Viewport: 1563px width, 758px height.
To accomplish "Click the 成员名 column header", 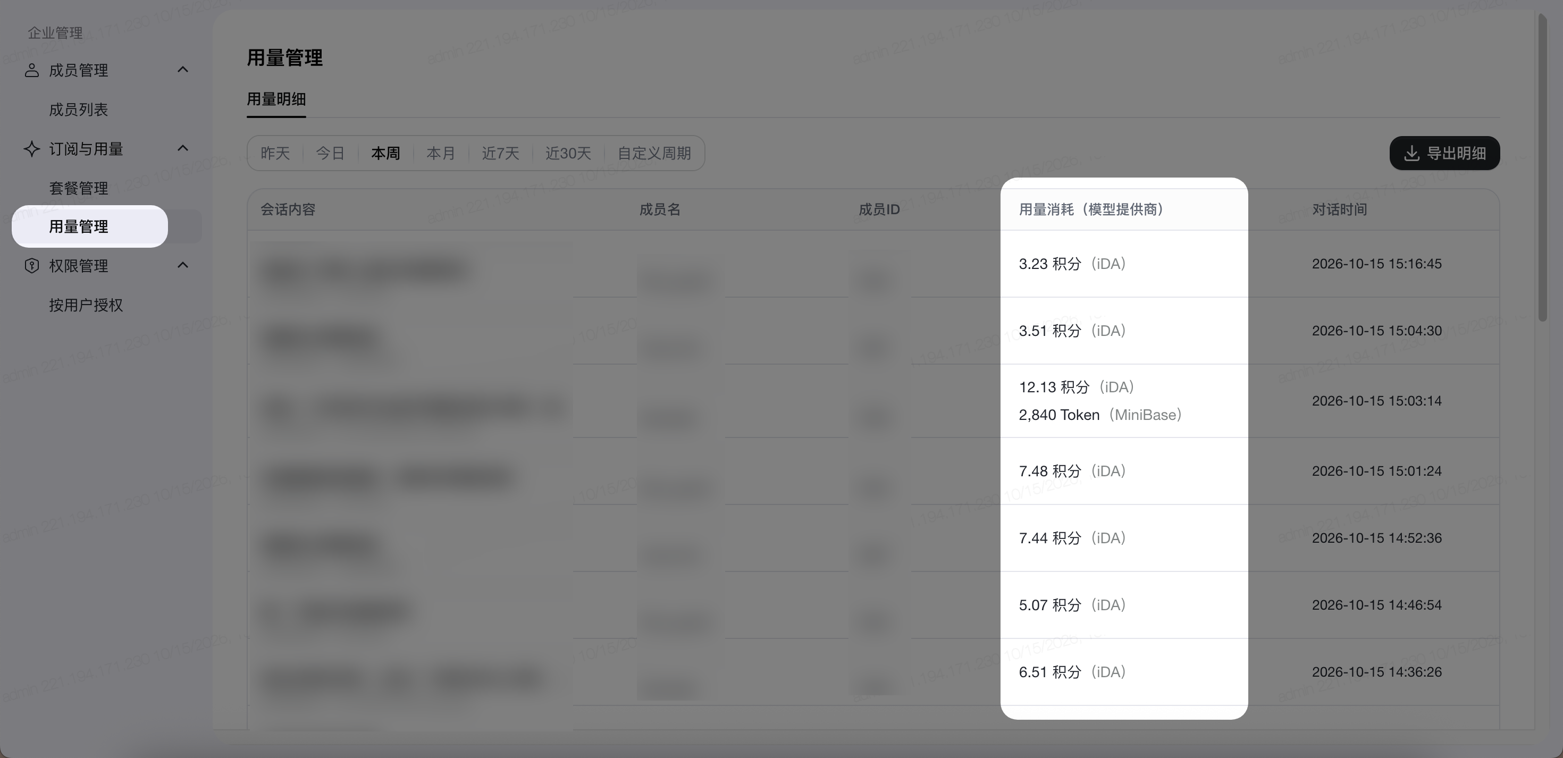I will tap(660, 209).
